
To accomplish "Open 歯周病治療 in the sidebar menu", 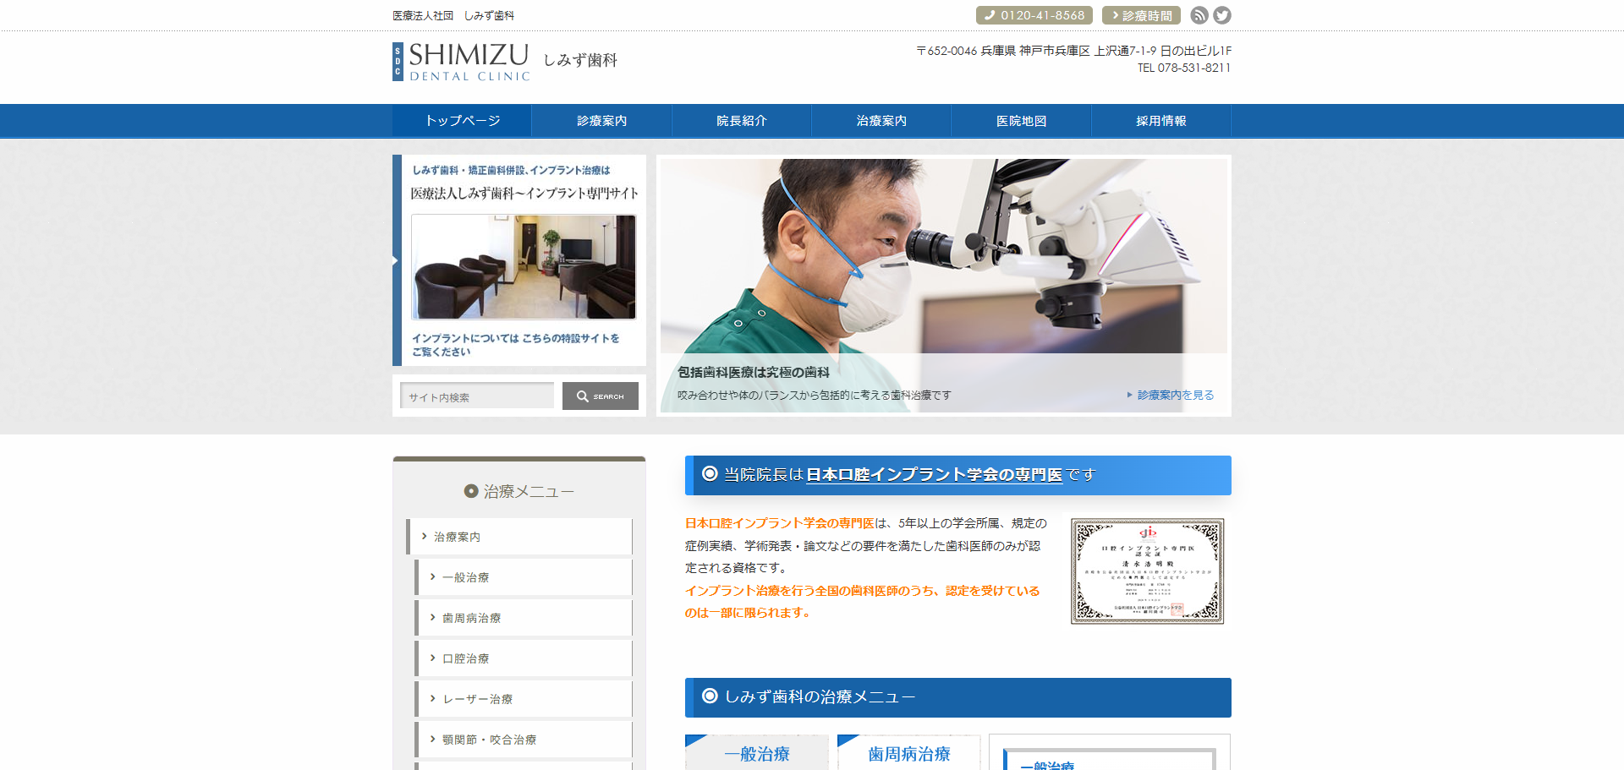I will click(523, 618).
